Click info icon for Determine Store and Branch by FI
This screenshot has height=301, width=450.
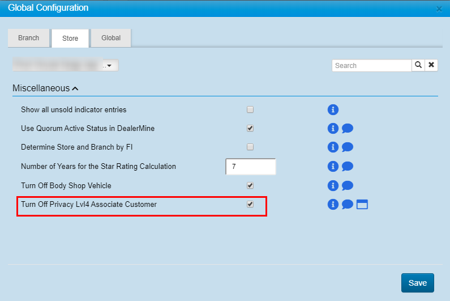(x=333, y=147)
